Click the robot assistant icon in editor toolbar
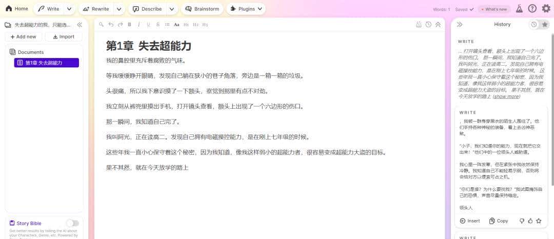Screen dimensions: 554x239 coord(419,24)
